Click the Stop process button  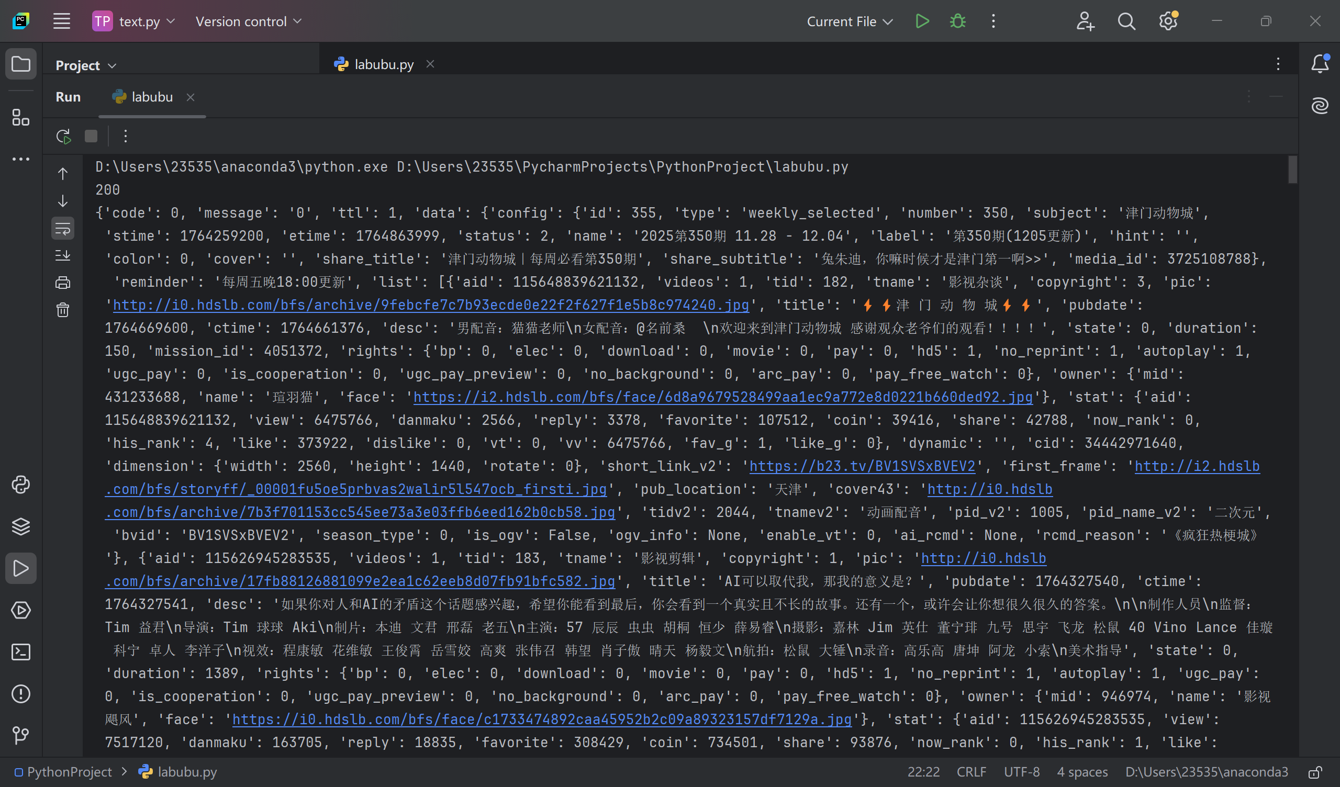coord(91,137)
